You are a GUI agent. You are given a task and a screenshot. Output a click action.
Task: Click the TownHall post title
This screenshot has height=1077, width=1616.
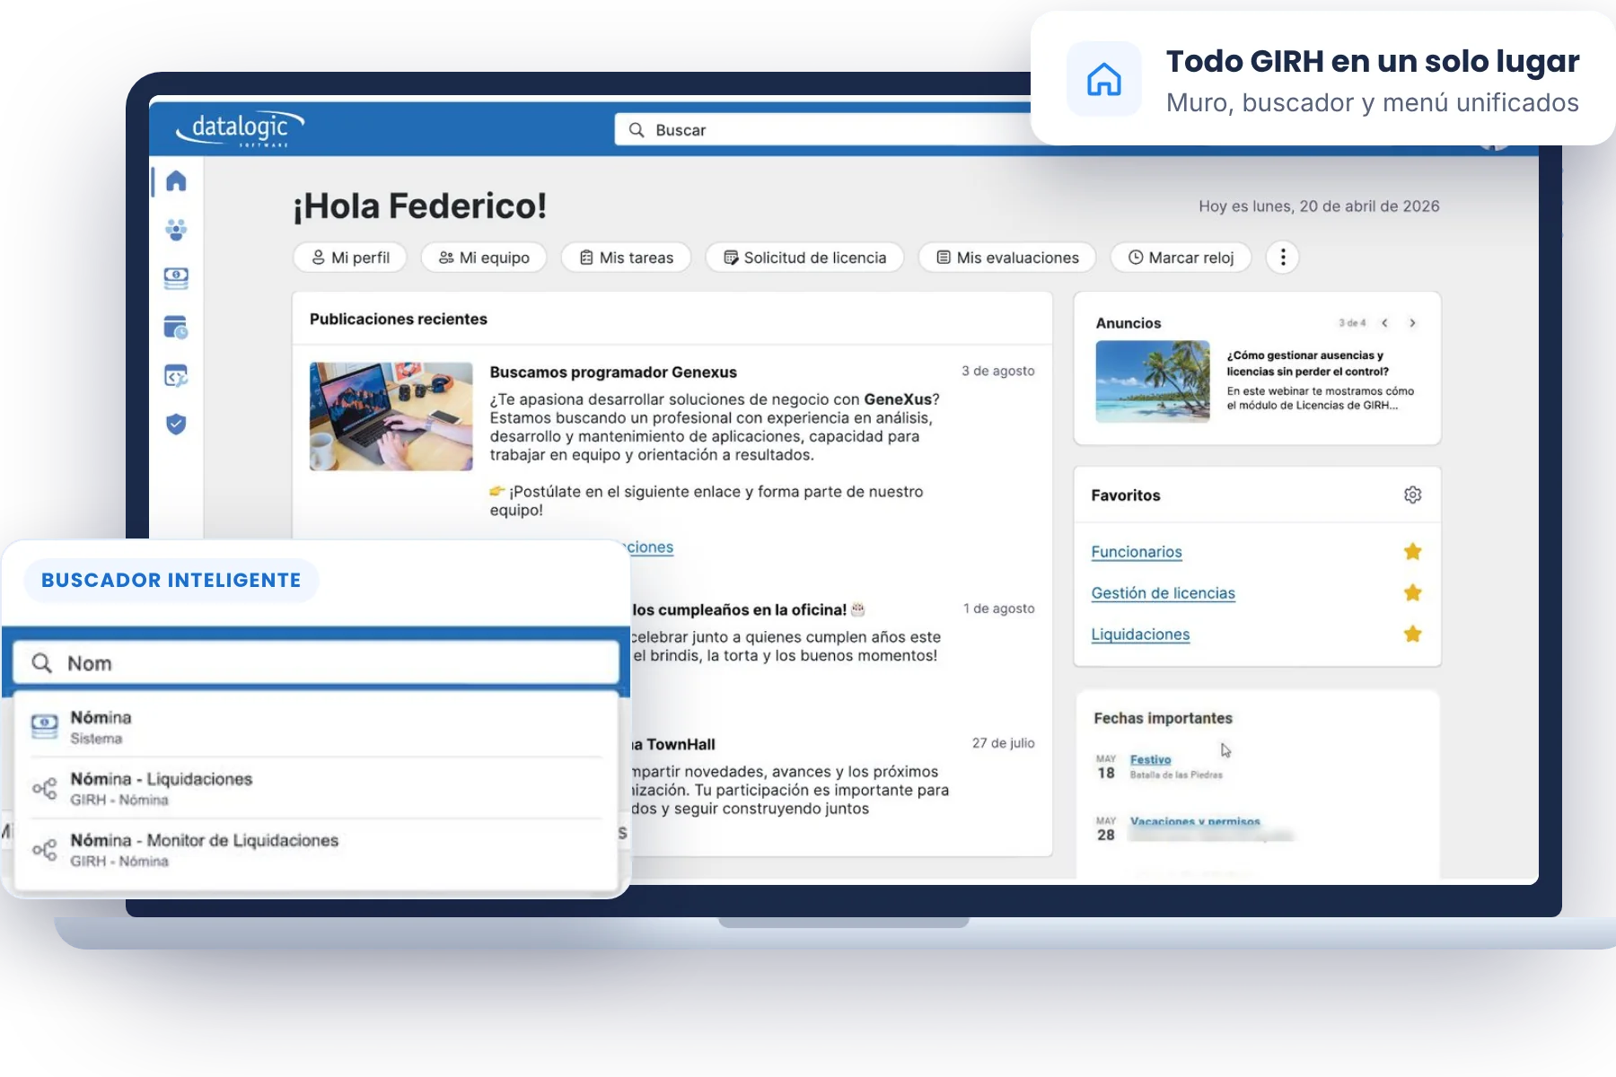[673, 744]
